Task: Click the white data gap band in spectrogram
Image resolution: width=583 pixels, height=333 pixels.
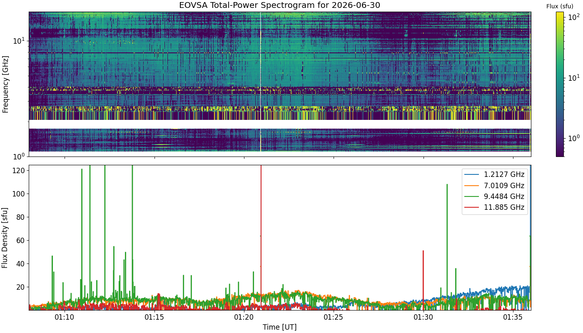Action: tap(279, 124)
